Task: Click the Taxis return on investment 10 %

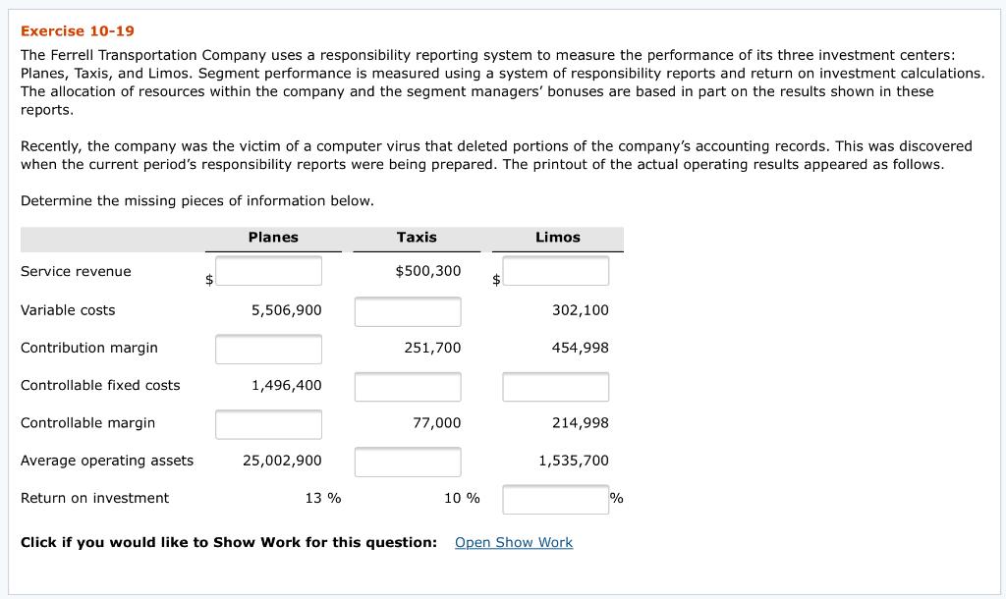Action: coord(462,498)
